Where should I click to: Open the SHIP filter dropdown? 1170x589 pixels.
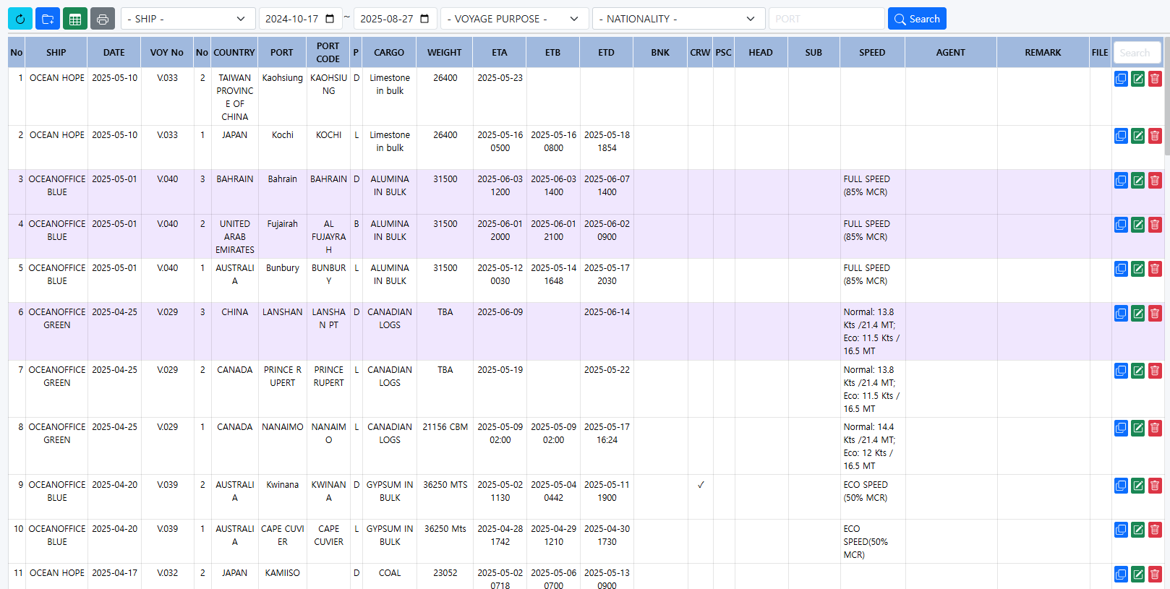pyautogui.click(x=188, y=19)
